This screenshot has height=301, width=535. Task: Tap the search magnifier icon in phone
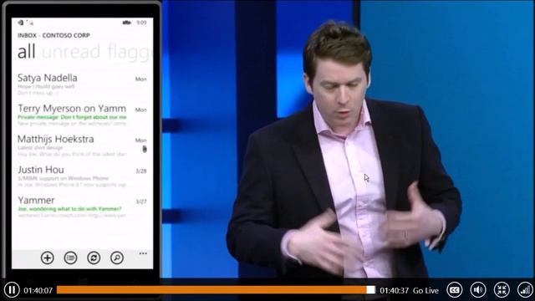117,258
